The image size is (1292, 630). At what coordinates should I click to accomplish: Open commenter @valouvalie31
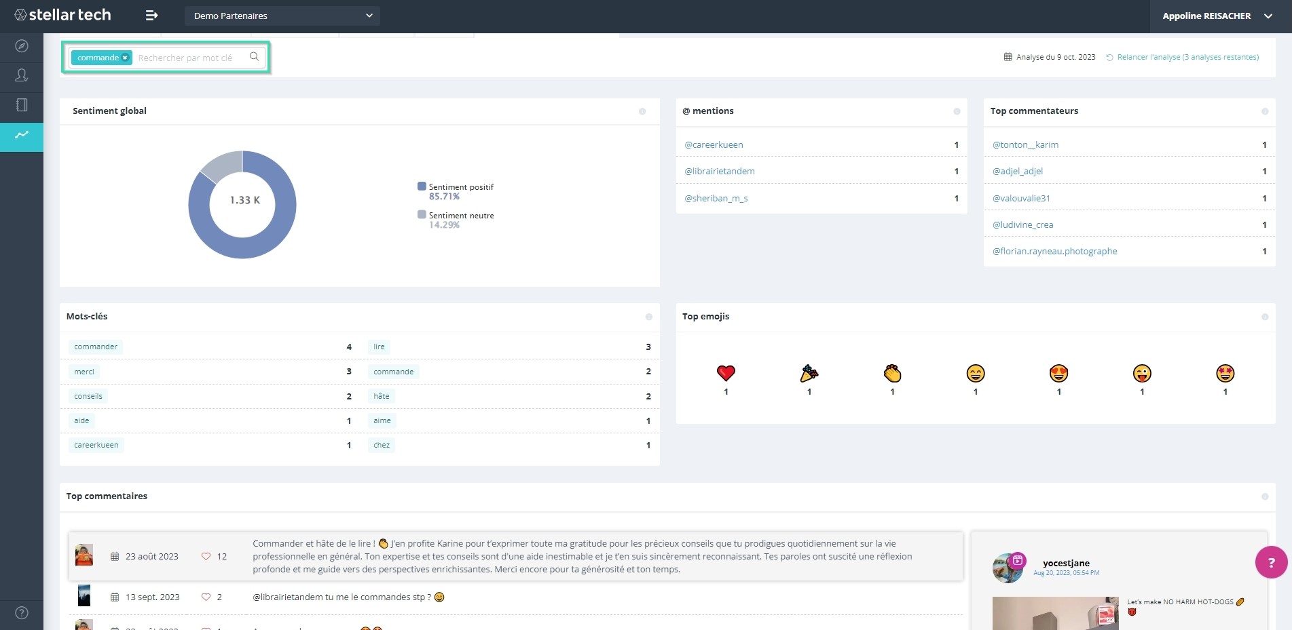[1021, 198]
